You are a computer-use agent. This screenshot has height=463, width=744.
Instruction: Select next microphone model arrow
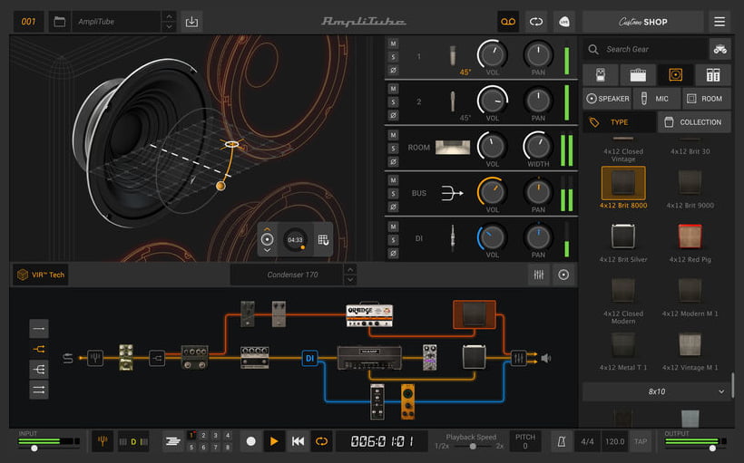(350, 280)
